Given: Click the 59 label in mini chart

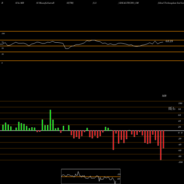Looking at the screenshot, I should tap(118, 174).
